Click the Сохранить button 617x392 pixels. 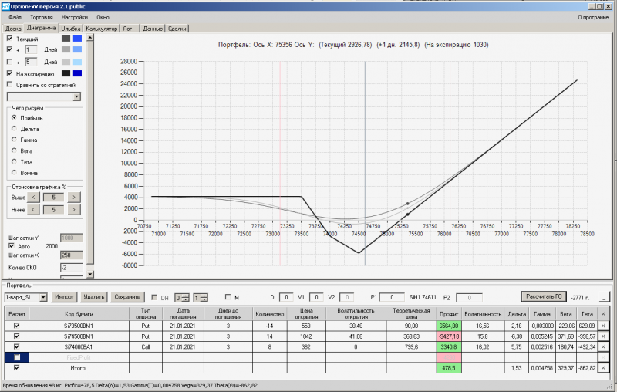(127, 297)
